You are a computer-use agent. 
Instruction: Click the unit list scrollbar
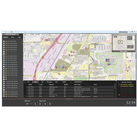pos(22,43)
